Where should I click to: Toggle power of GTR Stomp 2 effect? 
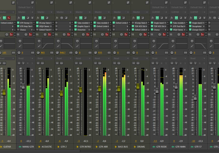pos(18,23)
